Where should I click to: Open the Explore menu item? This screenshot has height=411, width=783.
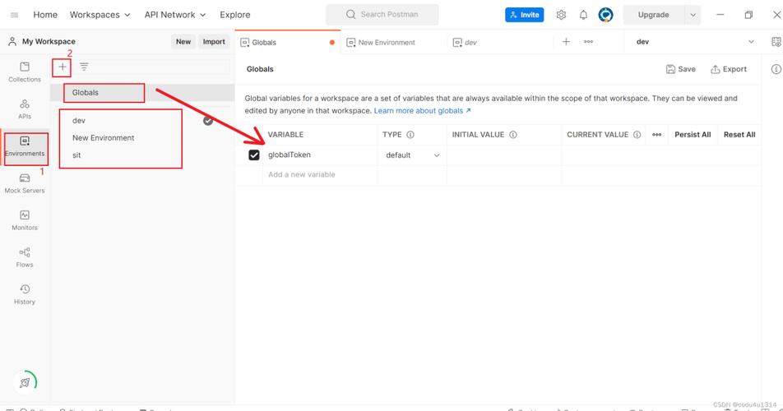click(234, 15)
